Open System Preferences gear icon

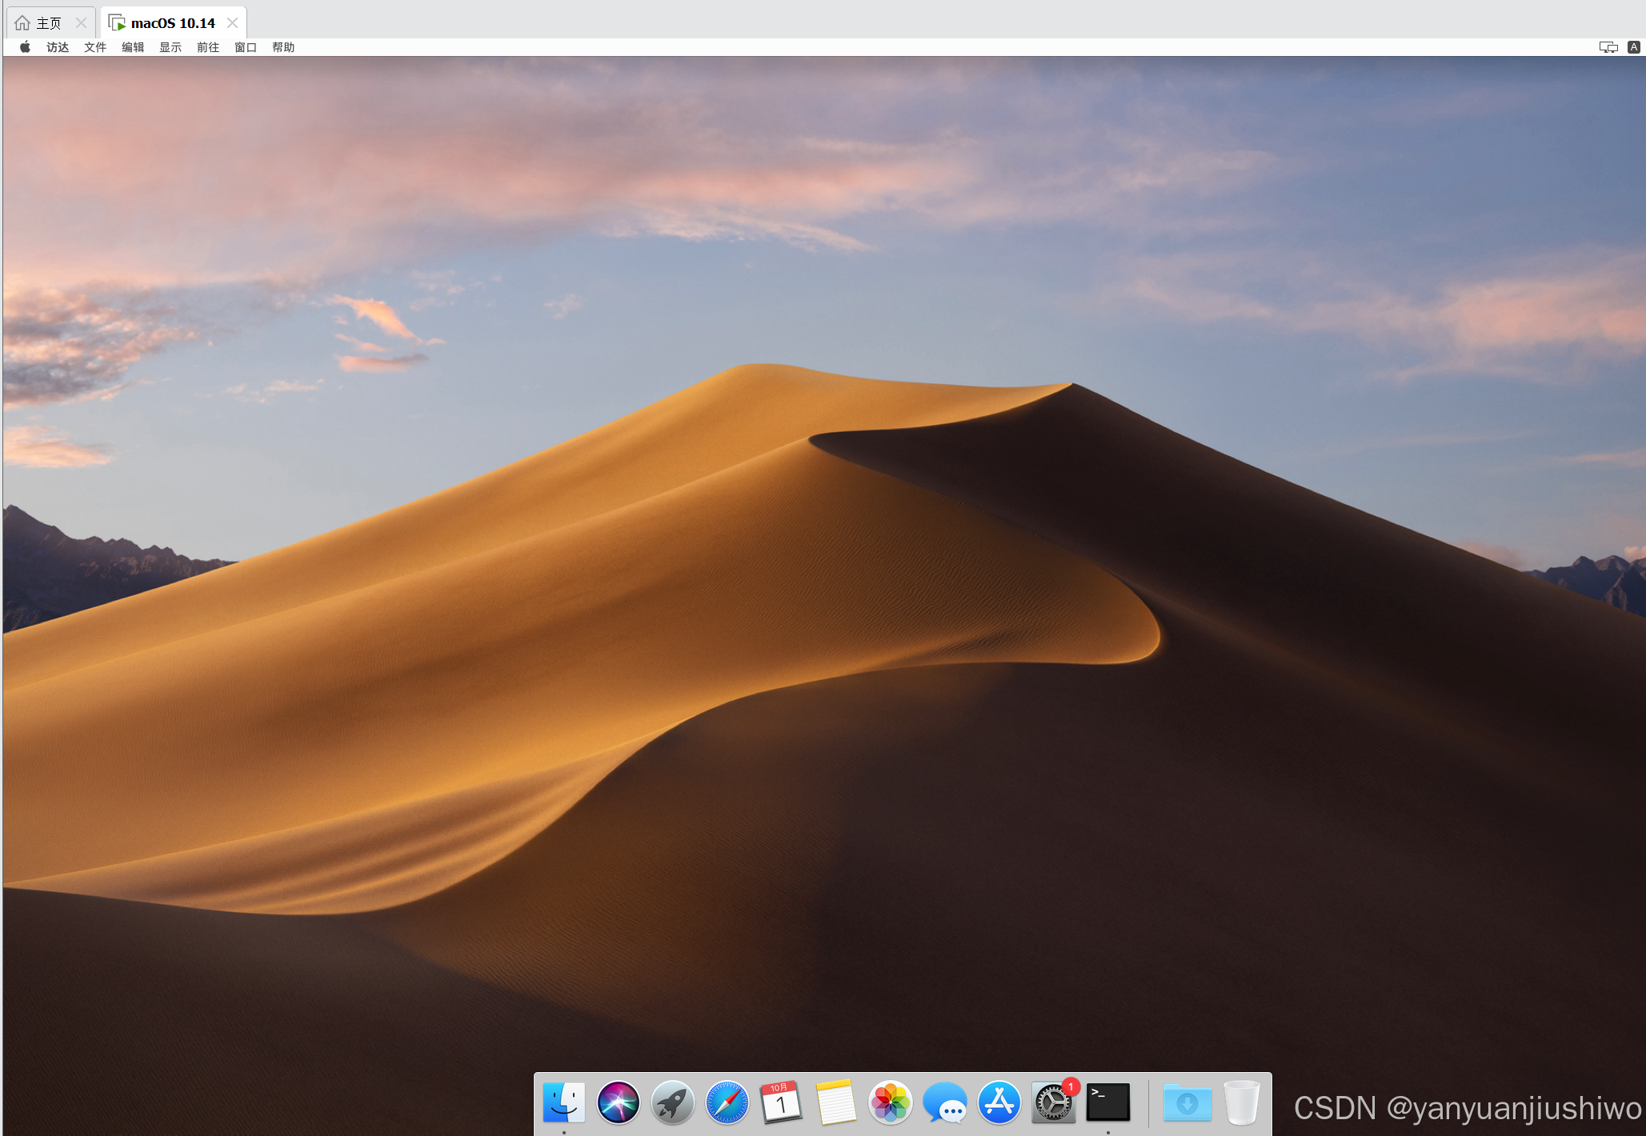pos(1053,1102)
